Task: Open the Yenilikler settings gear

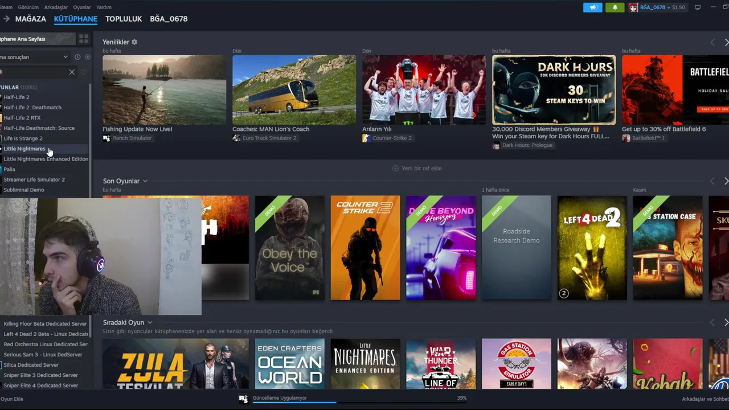Action: point(134,42)
